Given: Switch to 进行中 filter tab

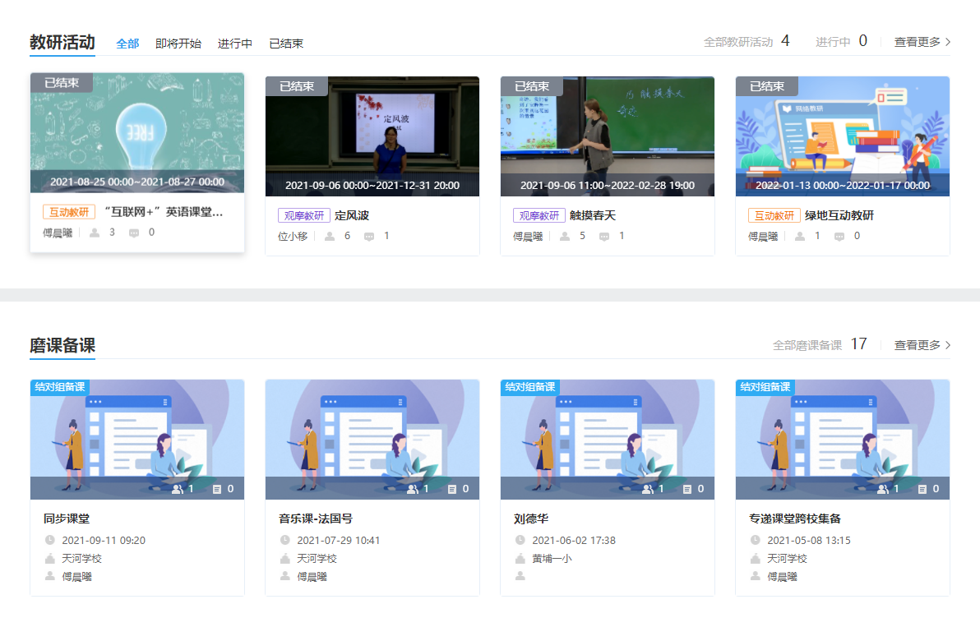Looking at the screenshot, I should [235, 44].
